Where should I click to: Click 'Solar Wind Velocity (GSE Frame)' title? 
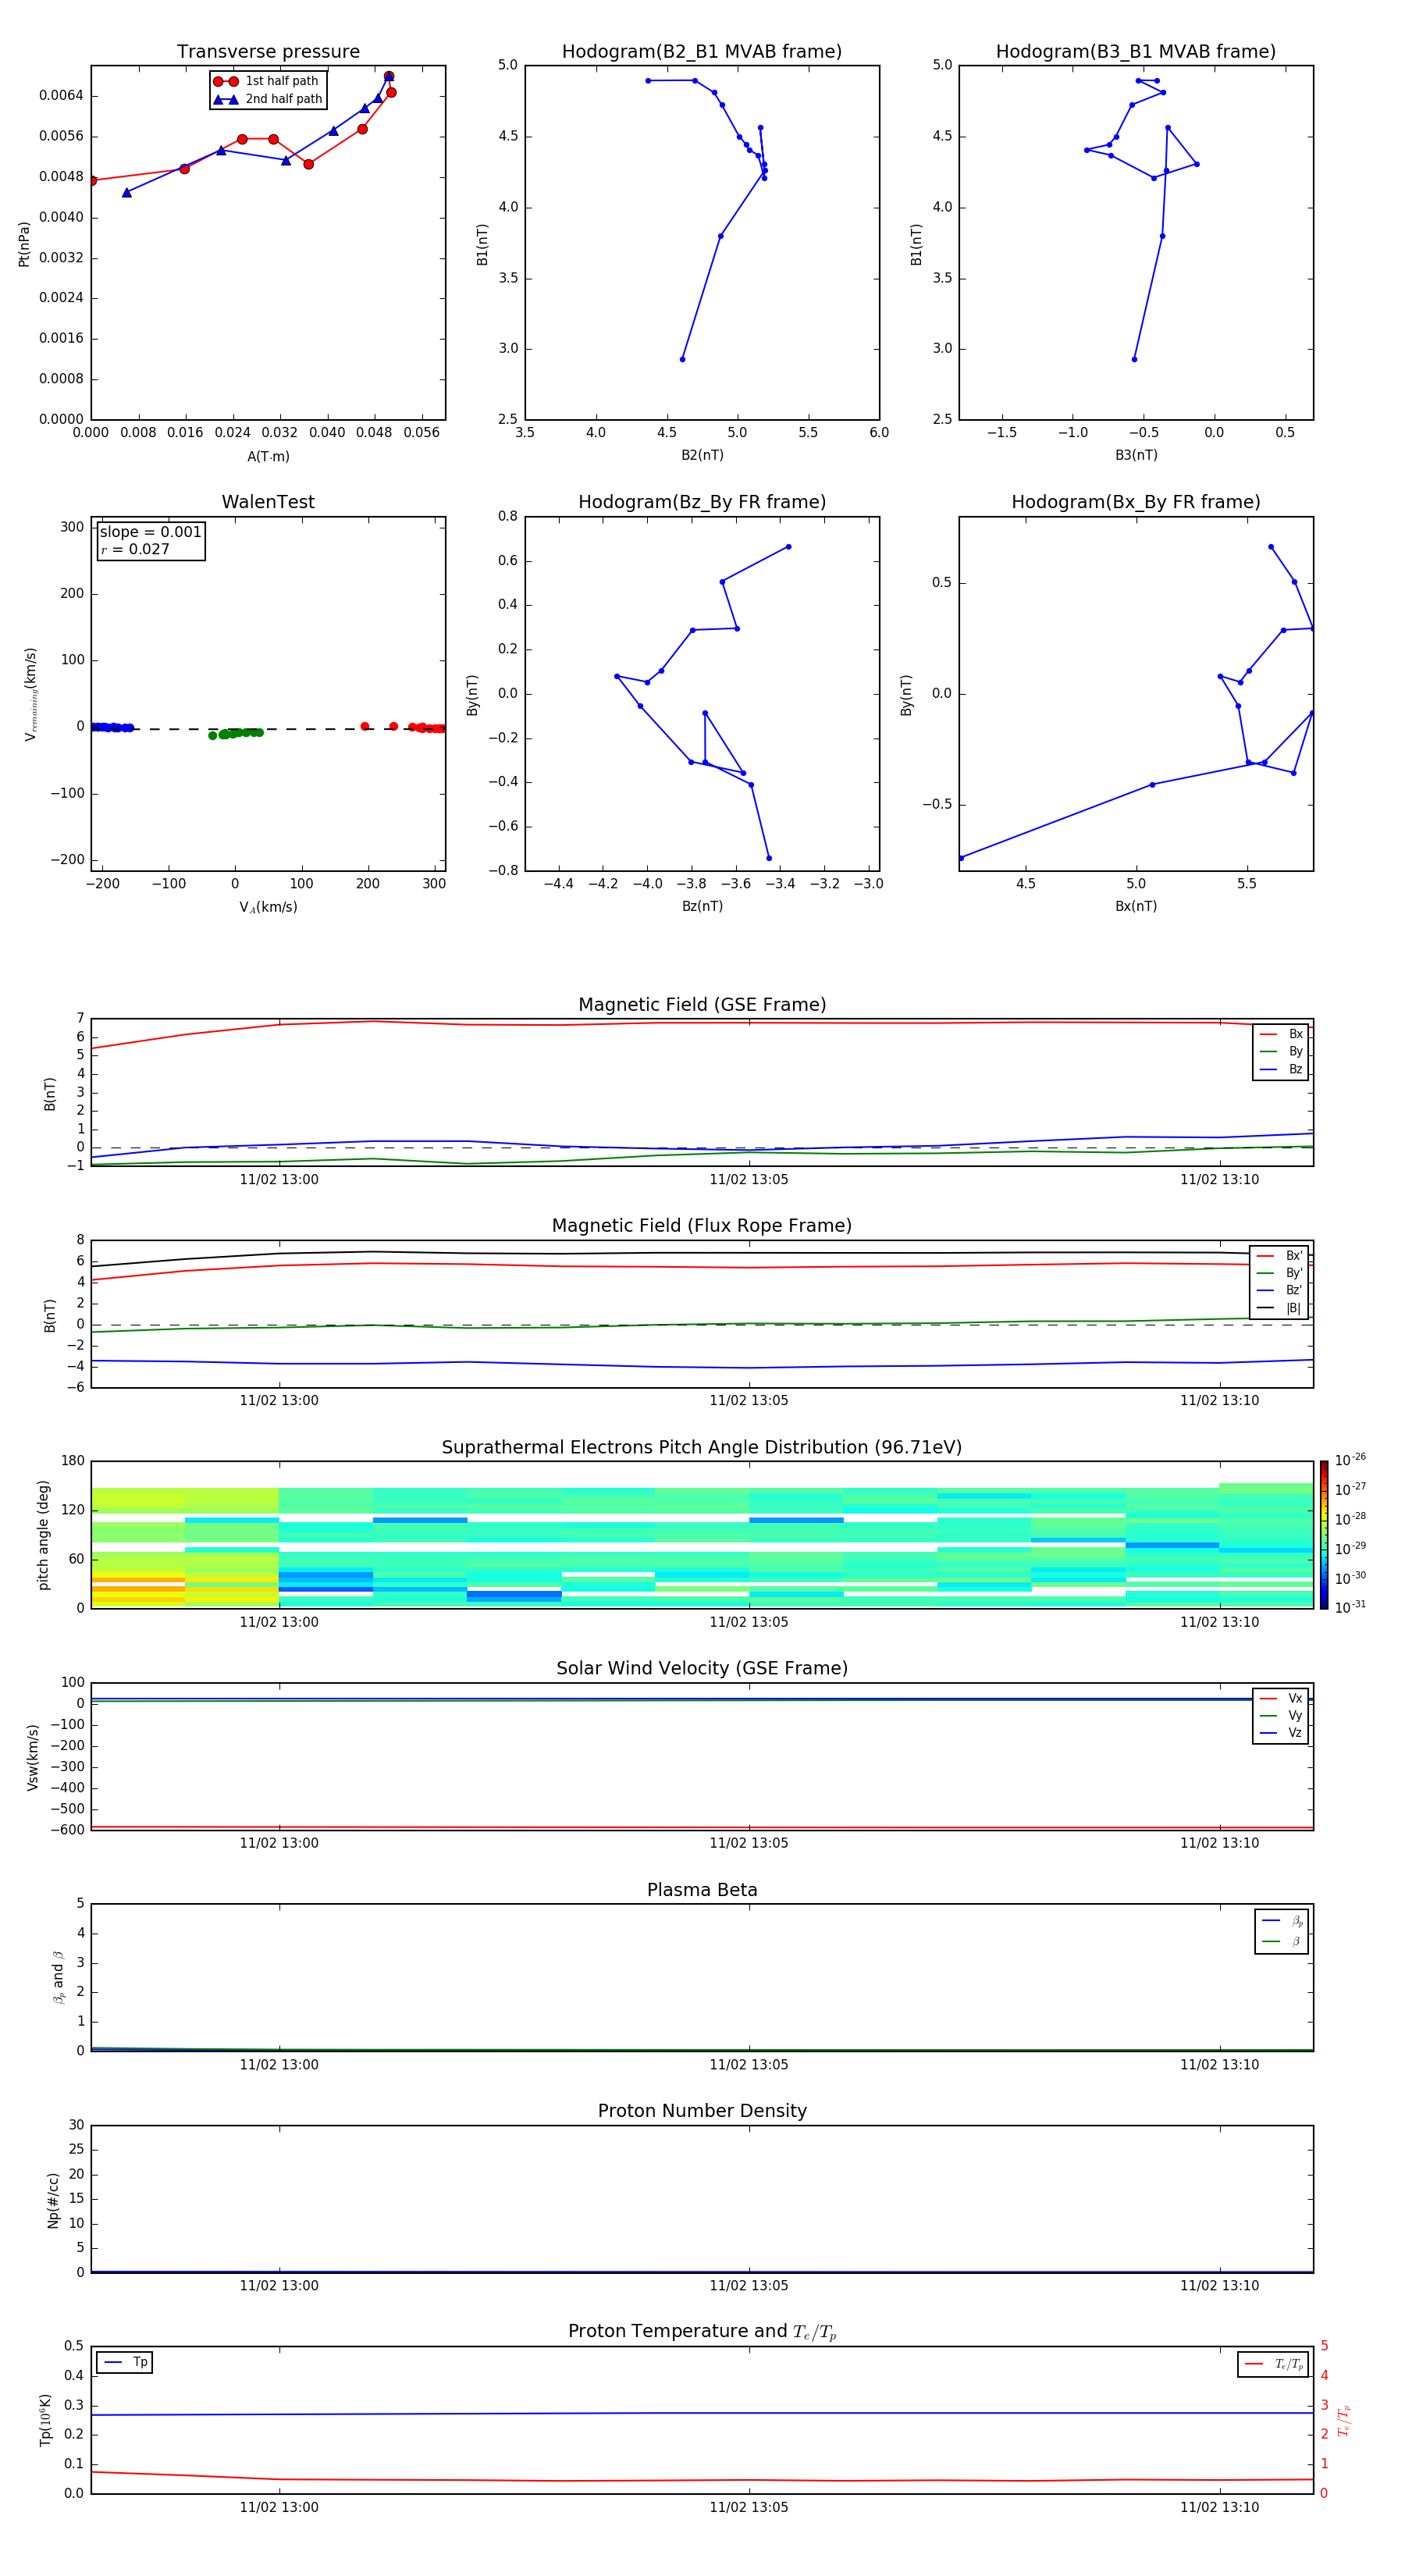(x=702, y=1669)
